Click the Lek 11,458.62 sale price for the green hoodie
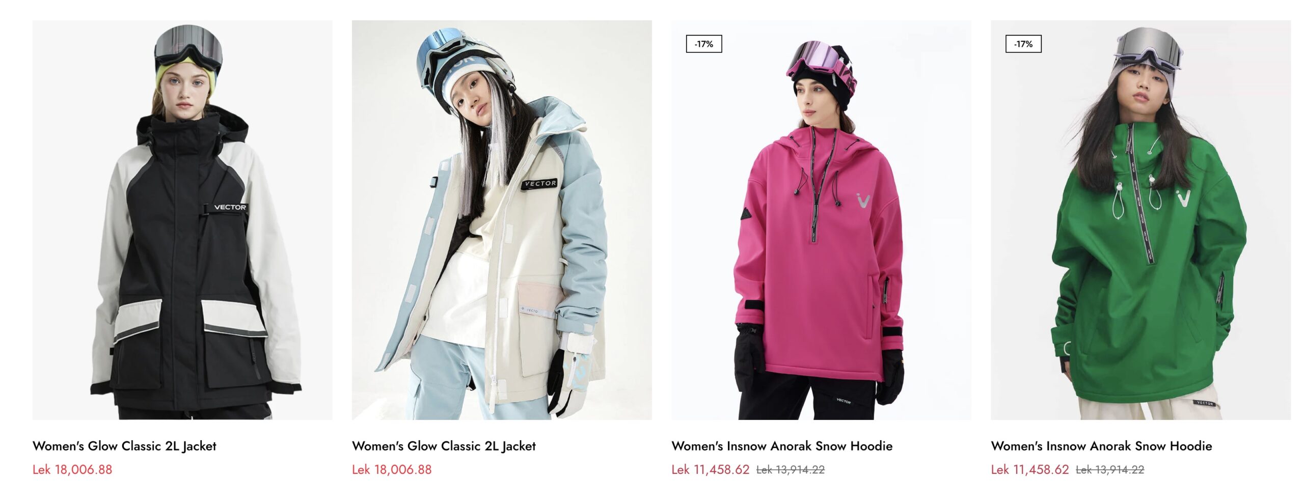 click(1030, 469)
